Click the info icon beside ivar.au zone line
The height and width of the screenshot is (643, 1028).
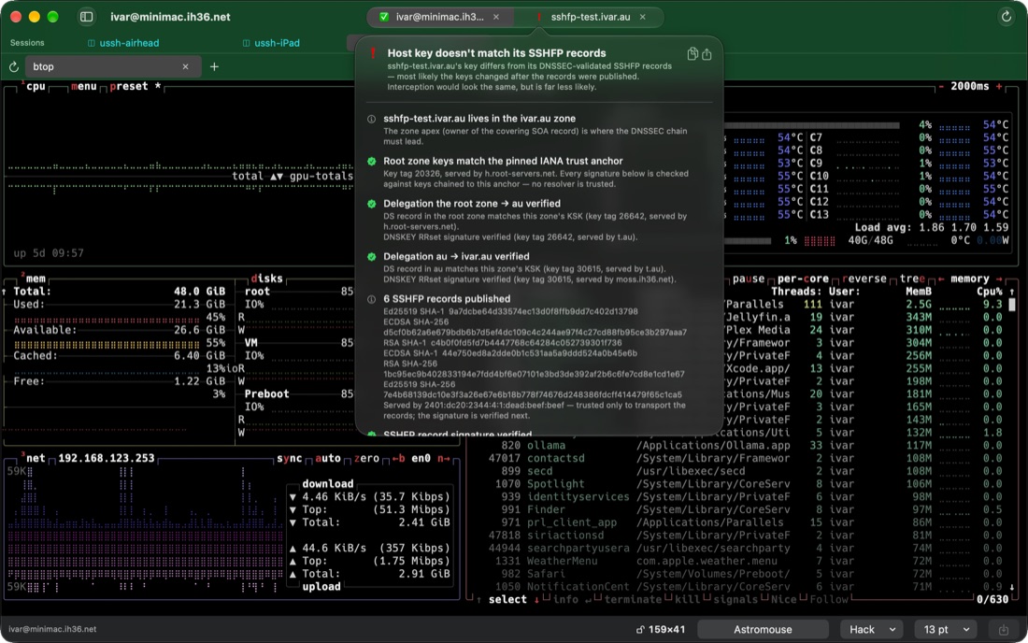[x=372, y=120]
